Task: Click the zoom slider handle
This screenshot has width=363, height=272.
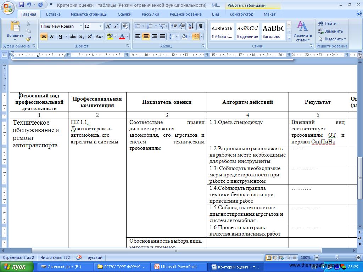Action: [x=337, y=257]
